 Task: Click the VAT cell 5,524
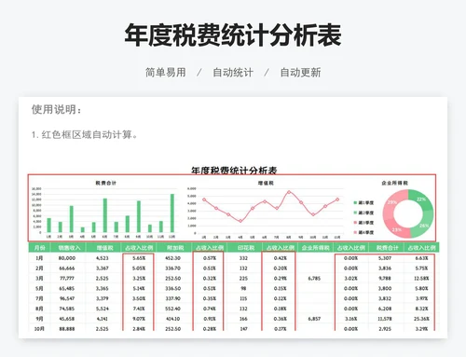click(103, 309)
